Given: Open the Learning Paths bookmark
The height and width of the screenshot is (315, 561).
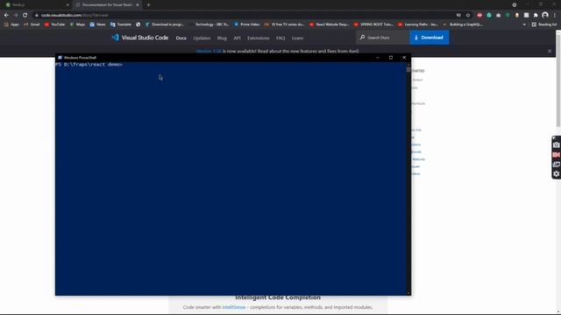Looking at the screenshot, I should (x=418, y=24).
